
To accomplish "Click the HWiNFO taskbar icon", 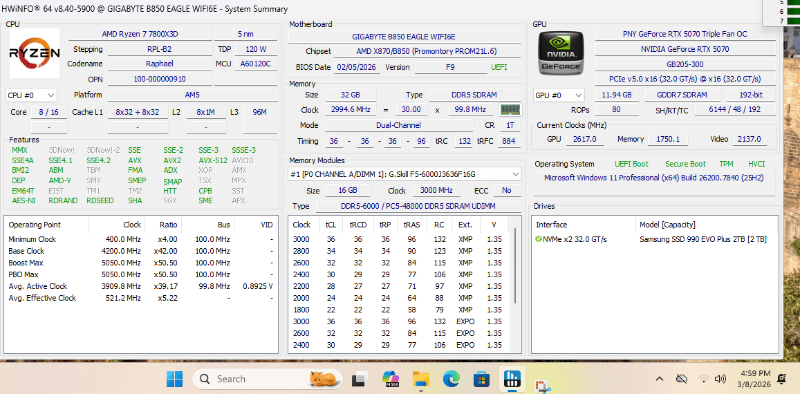I will pos(511,379).
